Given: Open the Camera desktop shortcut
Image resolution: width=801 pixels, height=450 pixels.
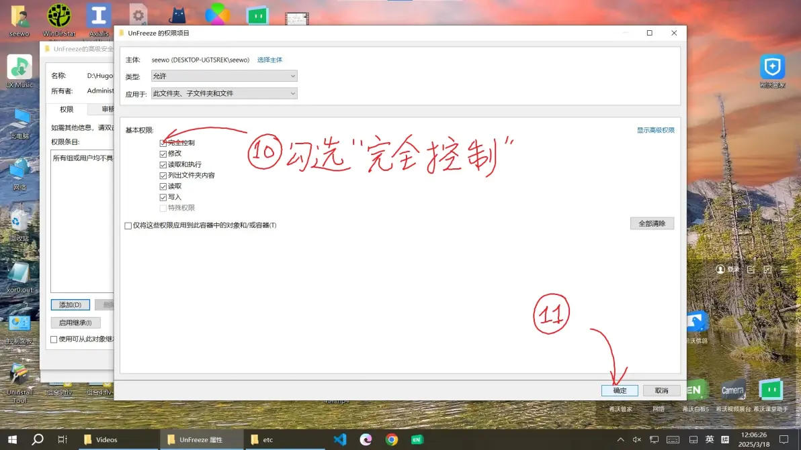Looking at the screenshot, I should [732, 390].
